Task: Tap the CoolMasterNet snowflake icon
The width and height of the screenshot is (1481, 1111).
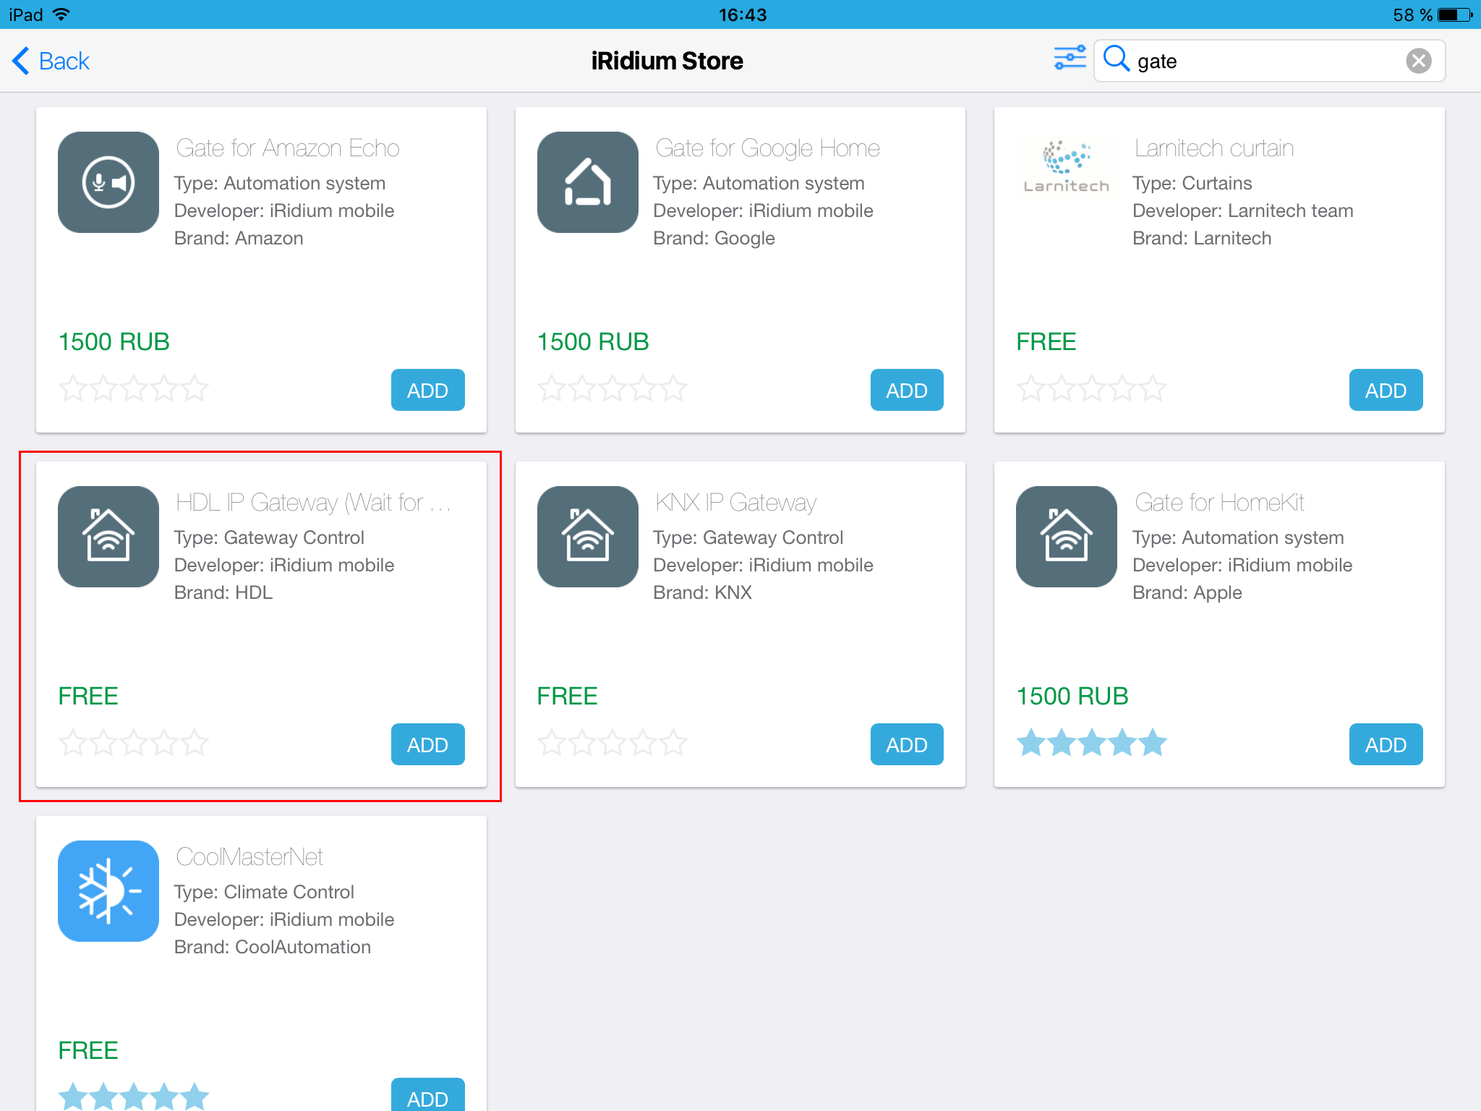Action: (108, 891)
